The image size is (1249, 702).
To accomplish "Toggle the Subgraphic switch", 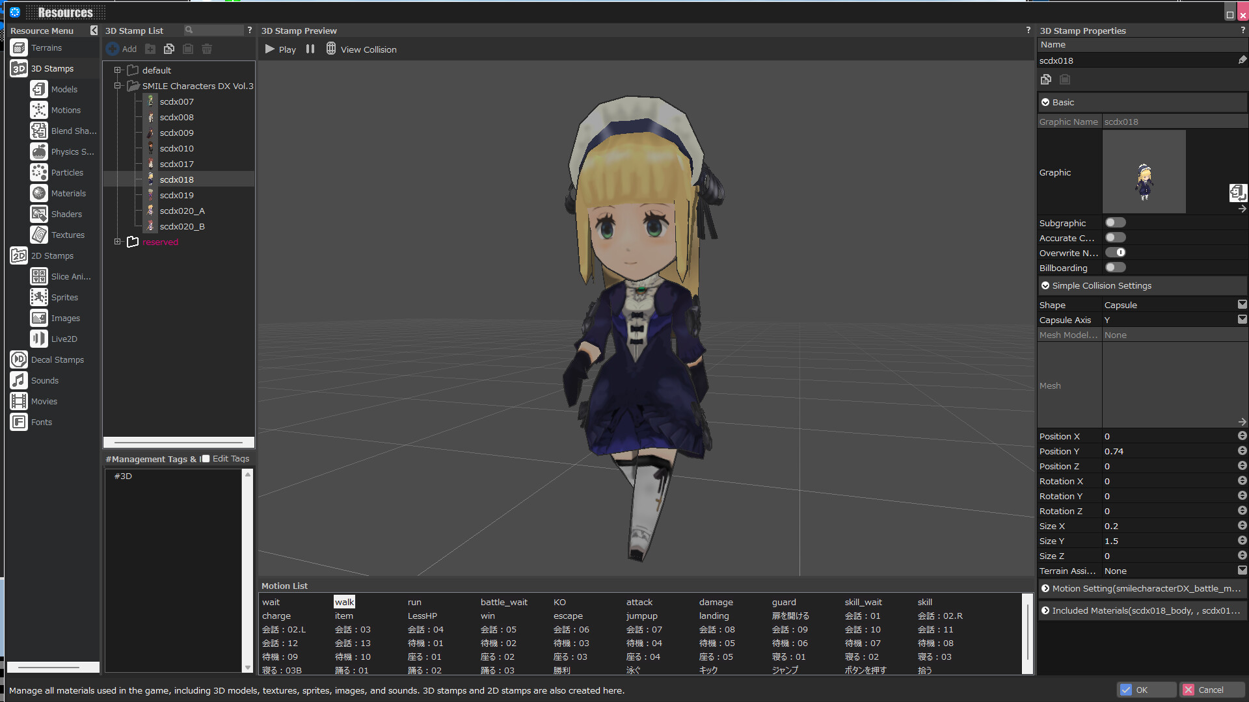I will (1115, 223).
